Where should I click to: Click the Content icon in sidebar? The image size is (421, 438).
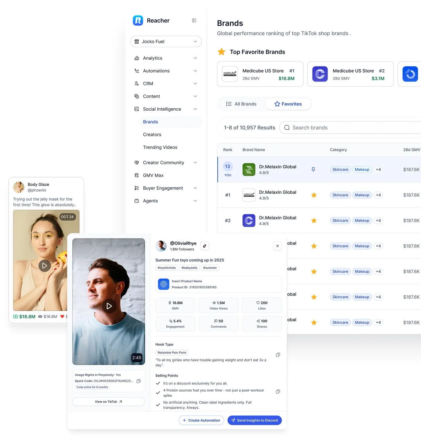coord(136,96)
